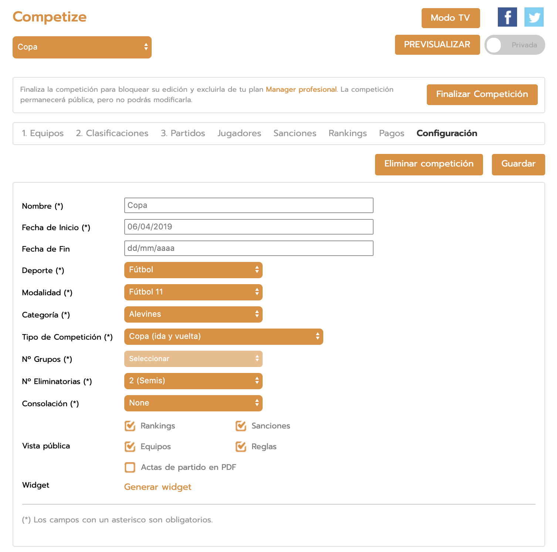Uncheck the Rankings checkbox
The width and height of the screenshot is (557, 552).
point(130,426)
